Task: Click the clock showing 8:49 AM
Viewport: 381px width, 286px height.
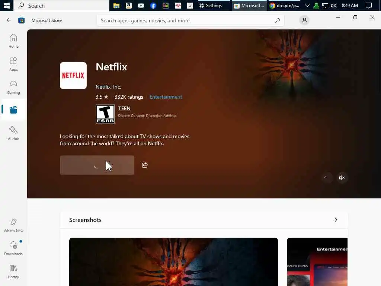Action: [350, 5]
